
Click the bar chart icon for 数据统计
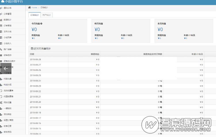pos(1,20)
